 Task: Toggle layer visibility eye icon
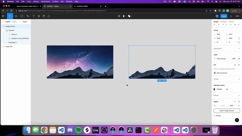click(239, 59)
